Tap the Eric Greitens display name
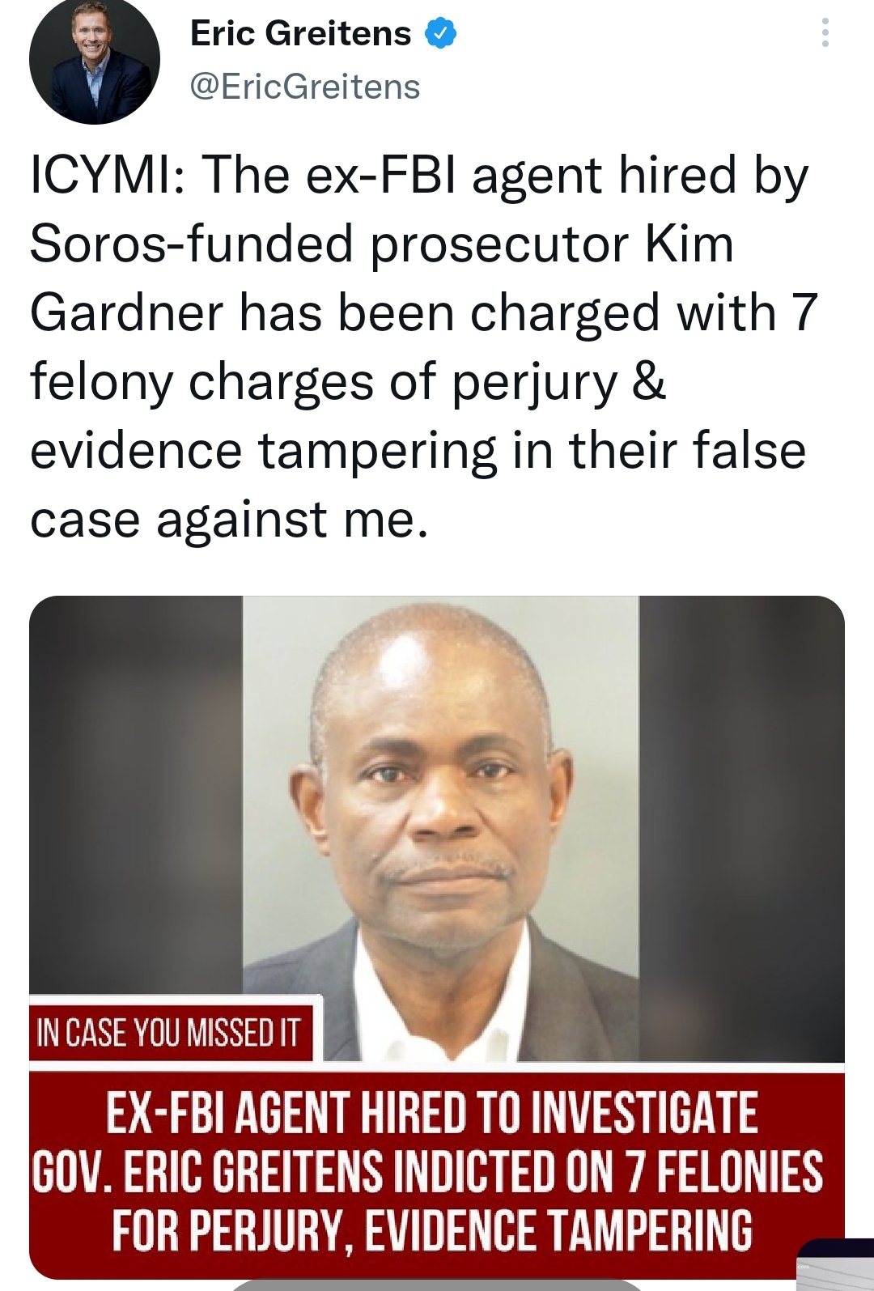874x1291 pixels. (300, 33)
